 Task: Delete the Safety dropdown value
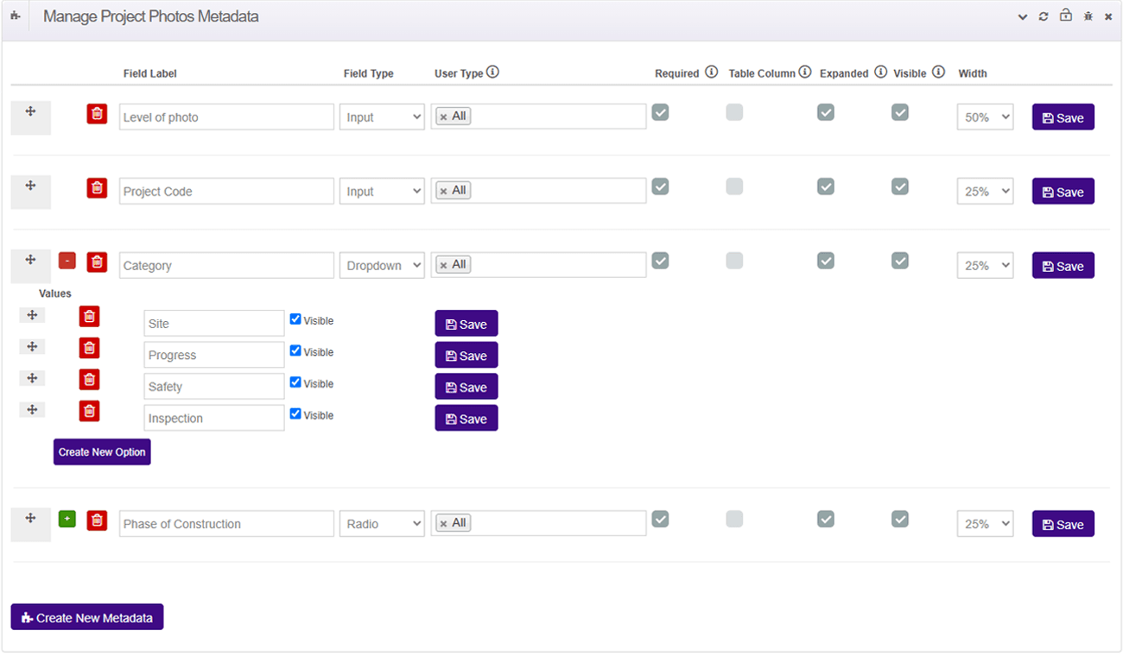89,380
